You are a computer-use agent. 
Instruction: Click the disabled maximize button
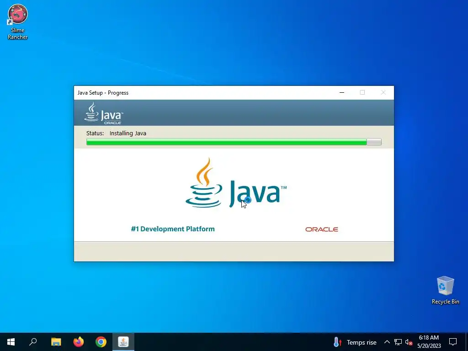click(x=362, y=92)
